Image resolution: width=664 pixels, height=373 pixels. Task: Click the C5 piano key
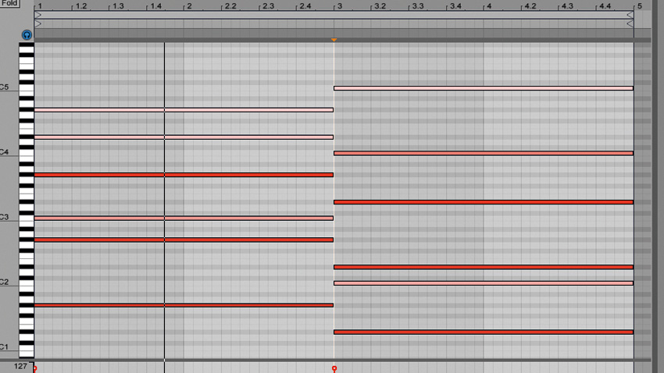click(27, 88)
